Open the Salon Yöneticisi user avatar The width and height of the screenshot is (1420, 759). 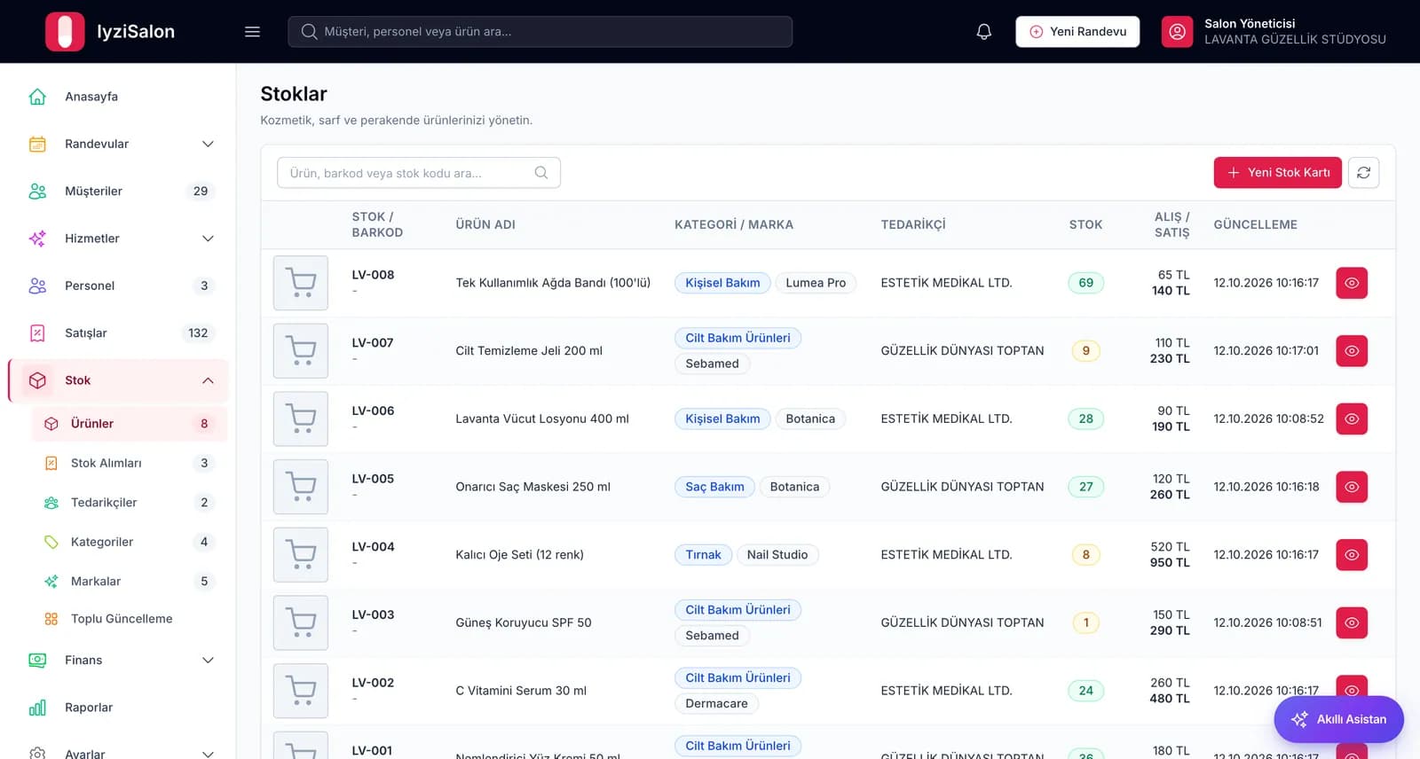point(1177,32)
